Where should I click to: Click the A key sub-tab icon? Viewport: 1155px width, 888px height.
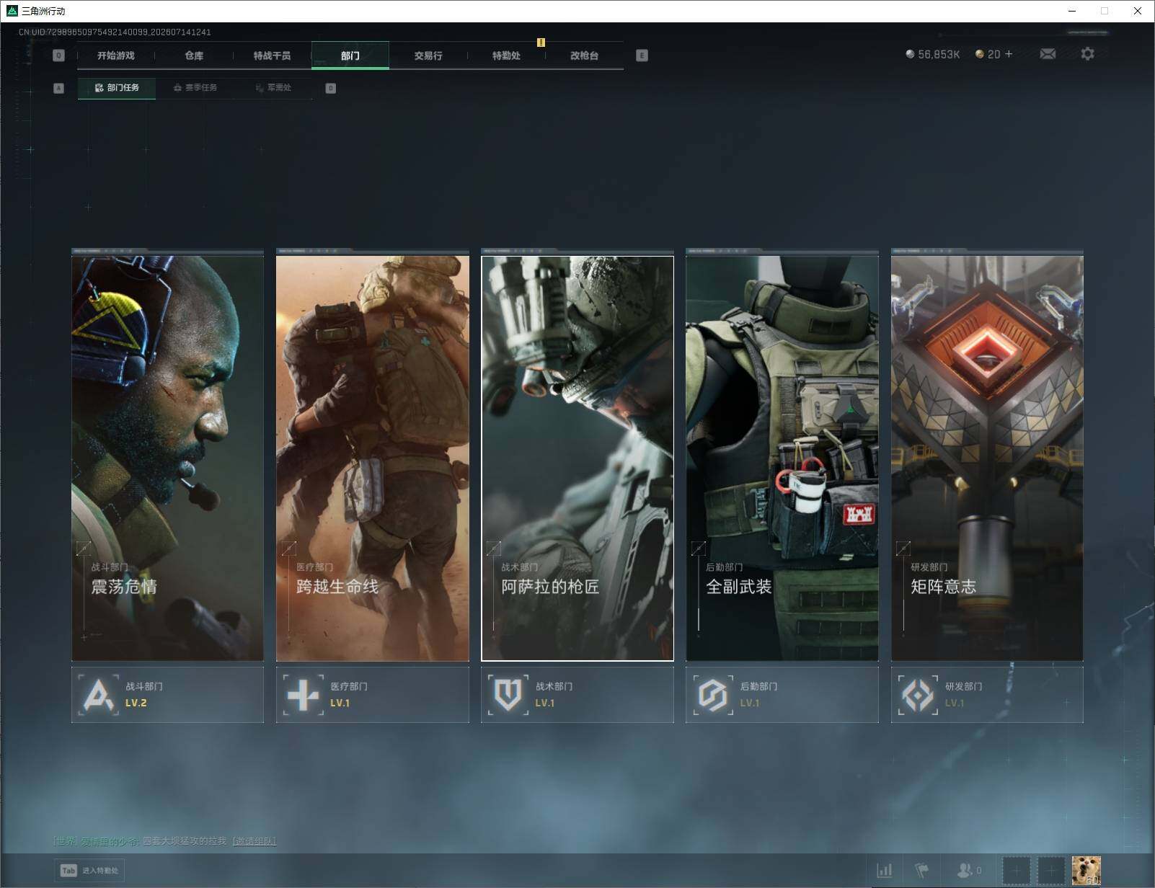[x=59, y=88]
